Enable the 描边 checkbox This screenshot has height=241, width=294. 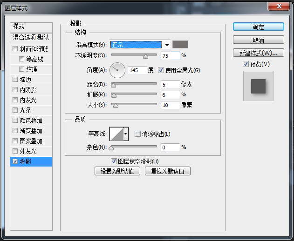(x=15, y=80)
